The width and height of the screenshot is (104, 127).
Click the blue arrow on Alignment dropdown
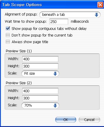coord(96,15)
